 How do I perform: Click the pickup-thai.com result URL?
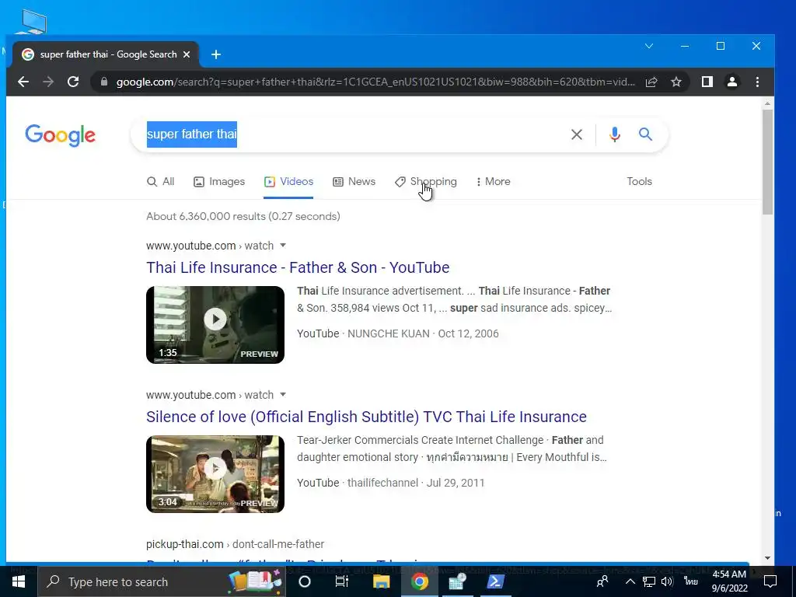pyautogui.click(x=235, y=544)
